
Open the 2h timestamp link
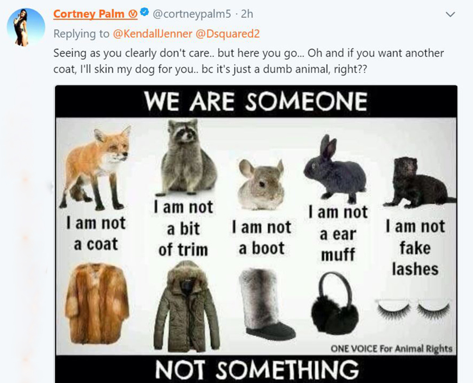pos(247,14)
